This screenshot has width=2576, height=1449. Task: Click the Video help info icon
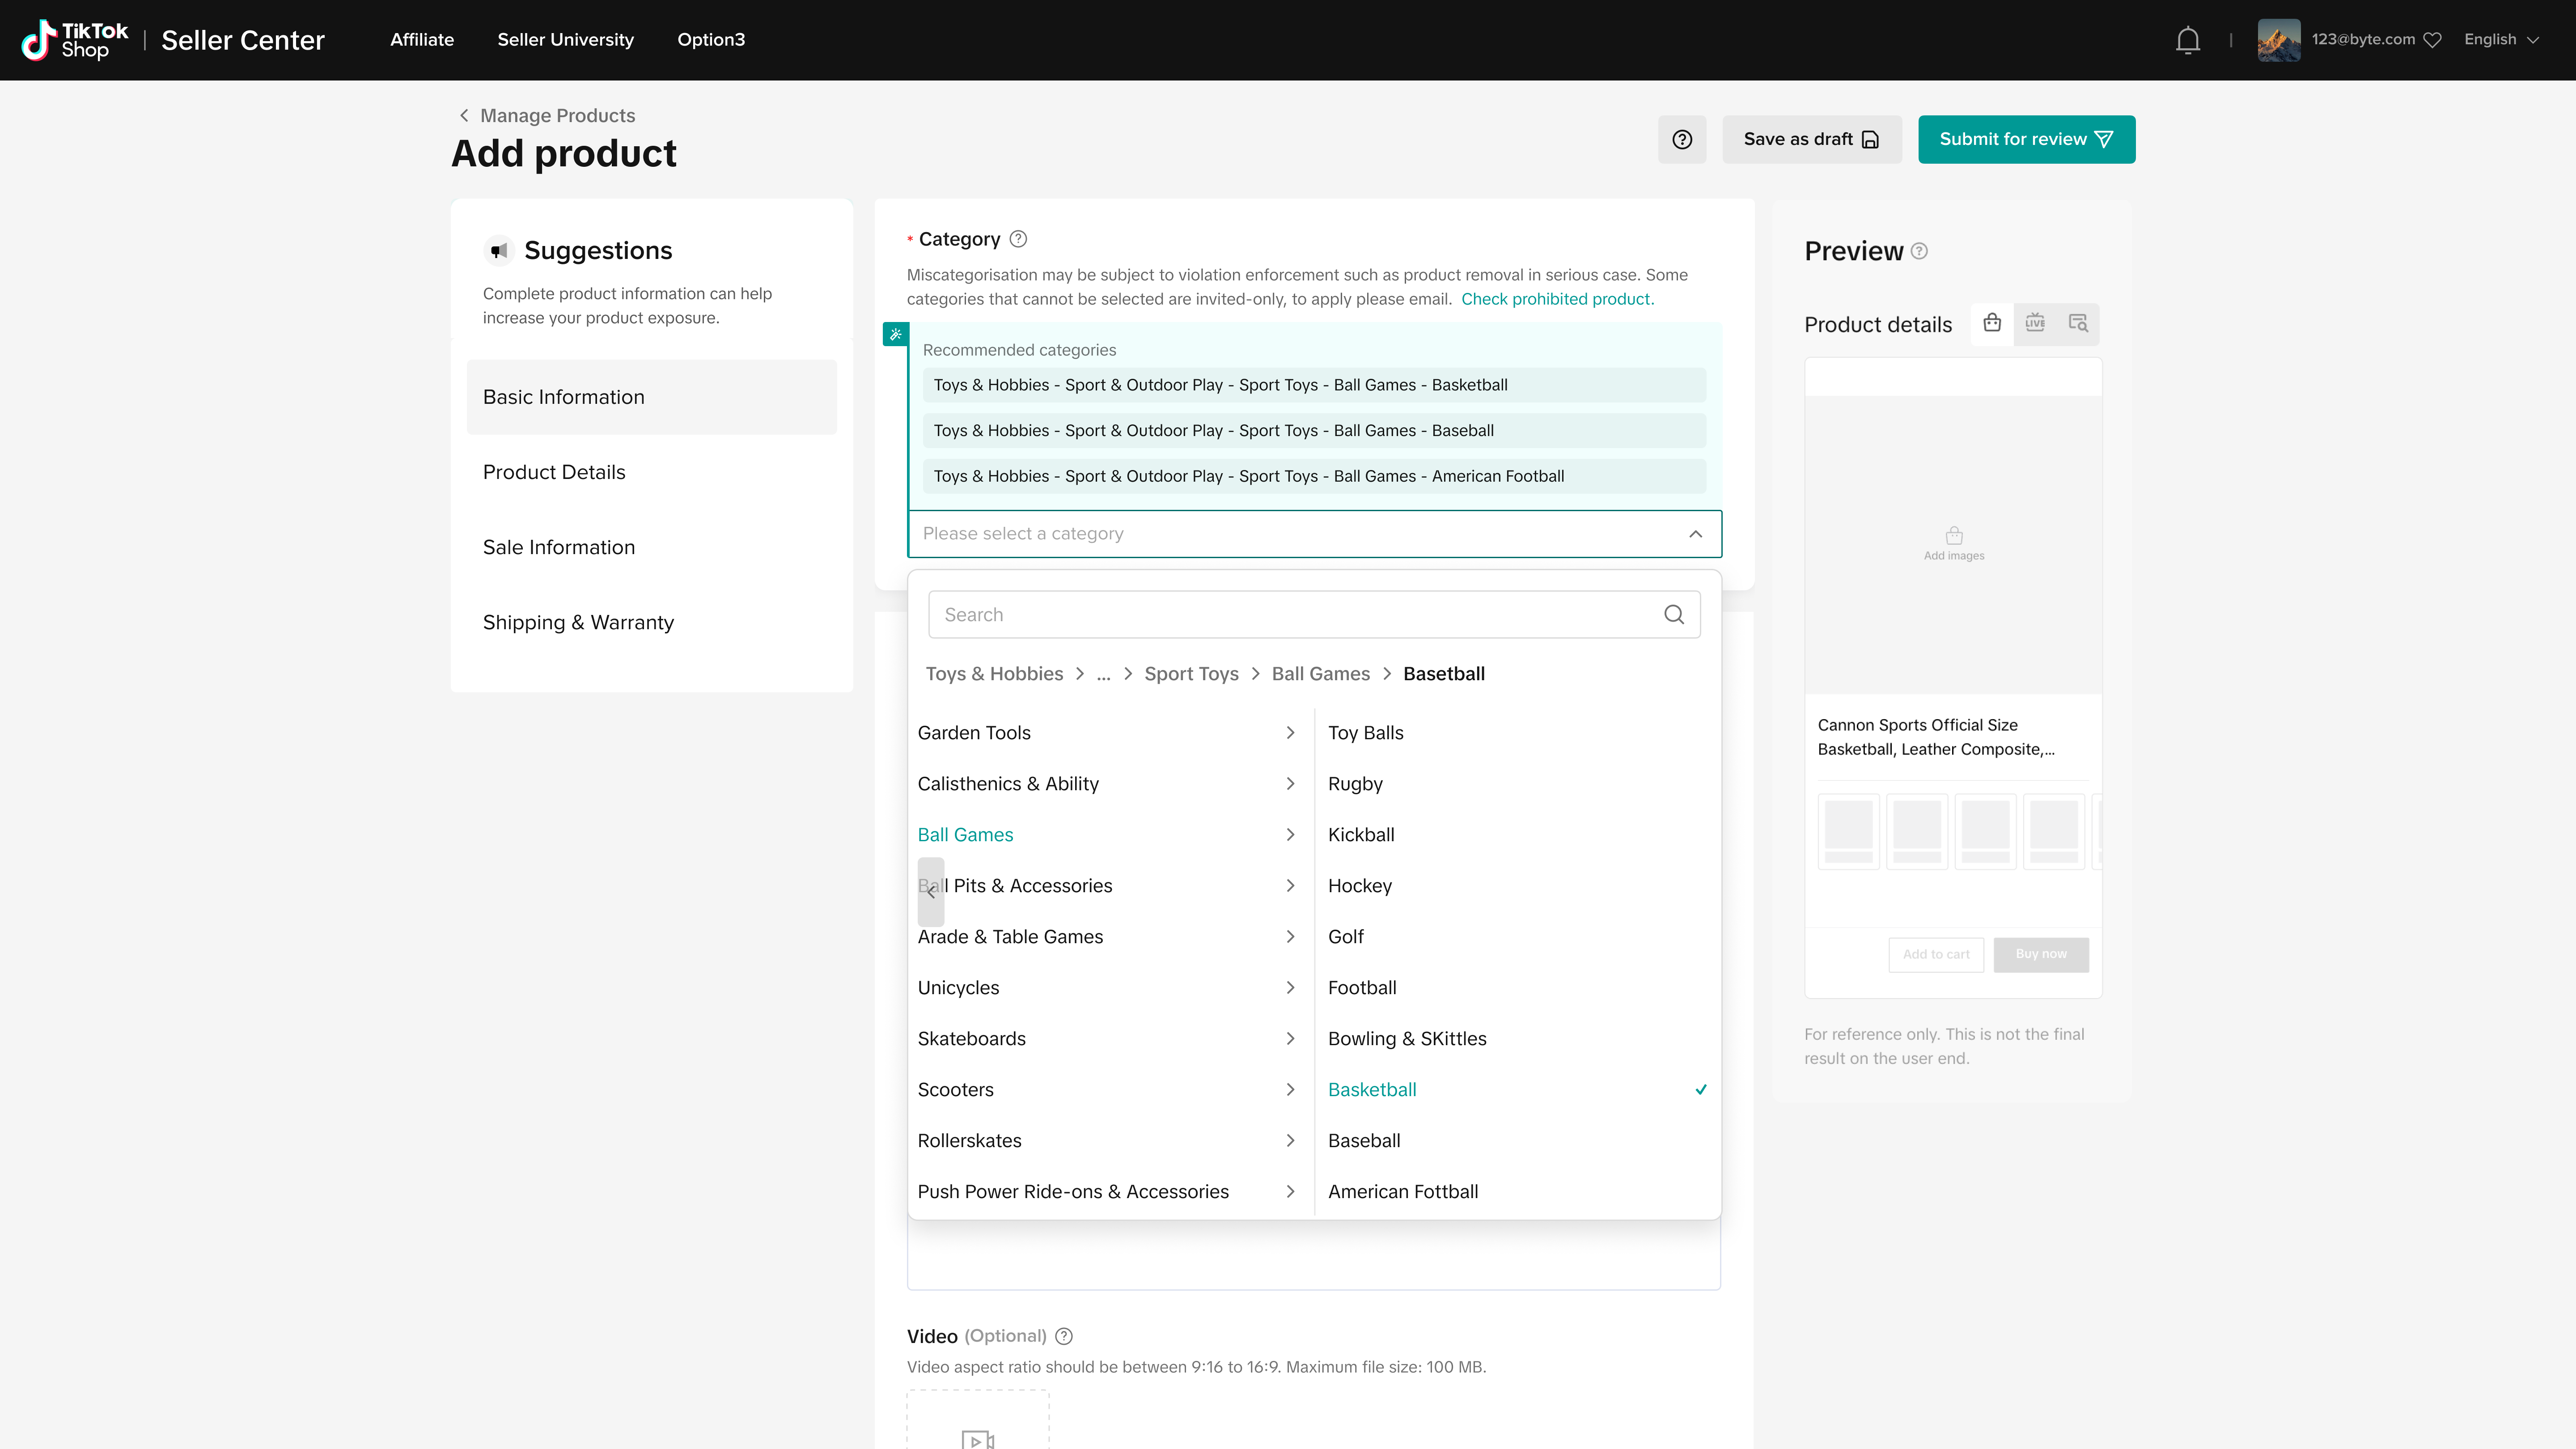pos(1064,1336)
